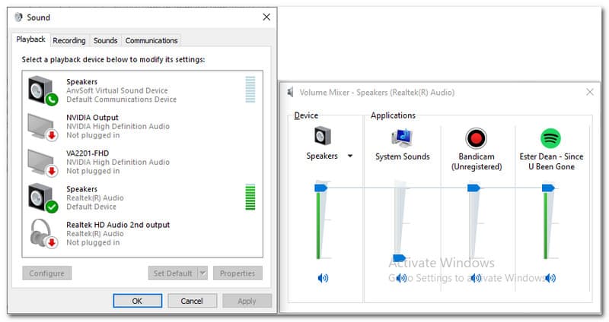Click 'VA2201-FHD' device name
609x322 pixels.
(x=88, y=153)
